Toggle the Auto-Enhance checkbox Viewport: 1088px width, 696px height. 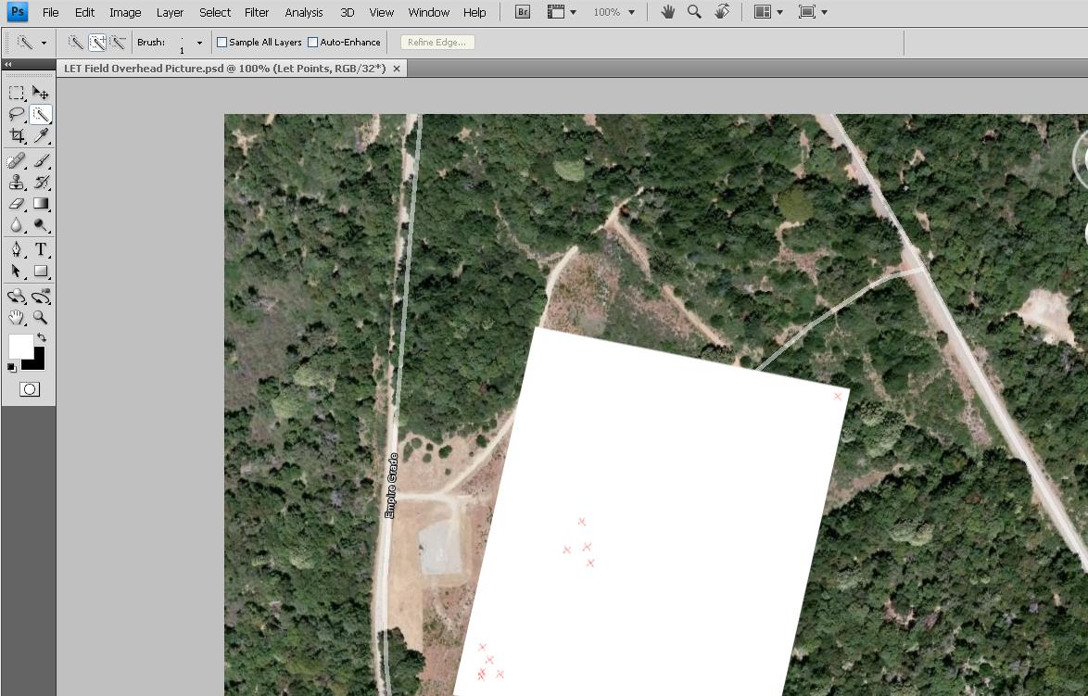[x=313, y=43]
